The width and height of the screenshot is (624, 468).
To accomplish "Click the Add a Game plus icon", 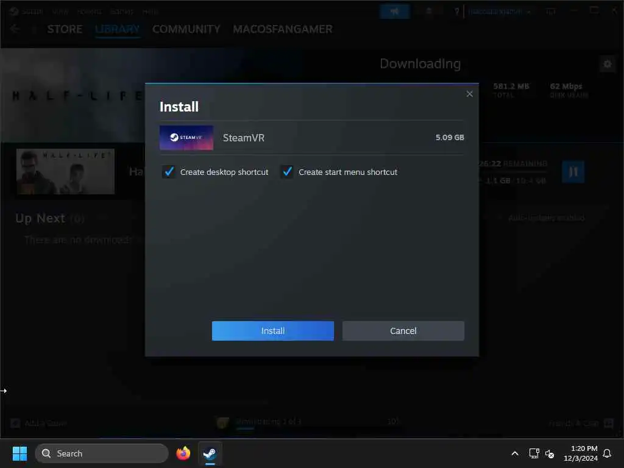I will coord(15,423).
